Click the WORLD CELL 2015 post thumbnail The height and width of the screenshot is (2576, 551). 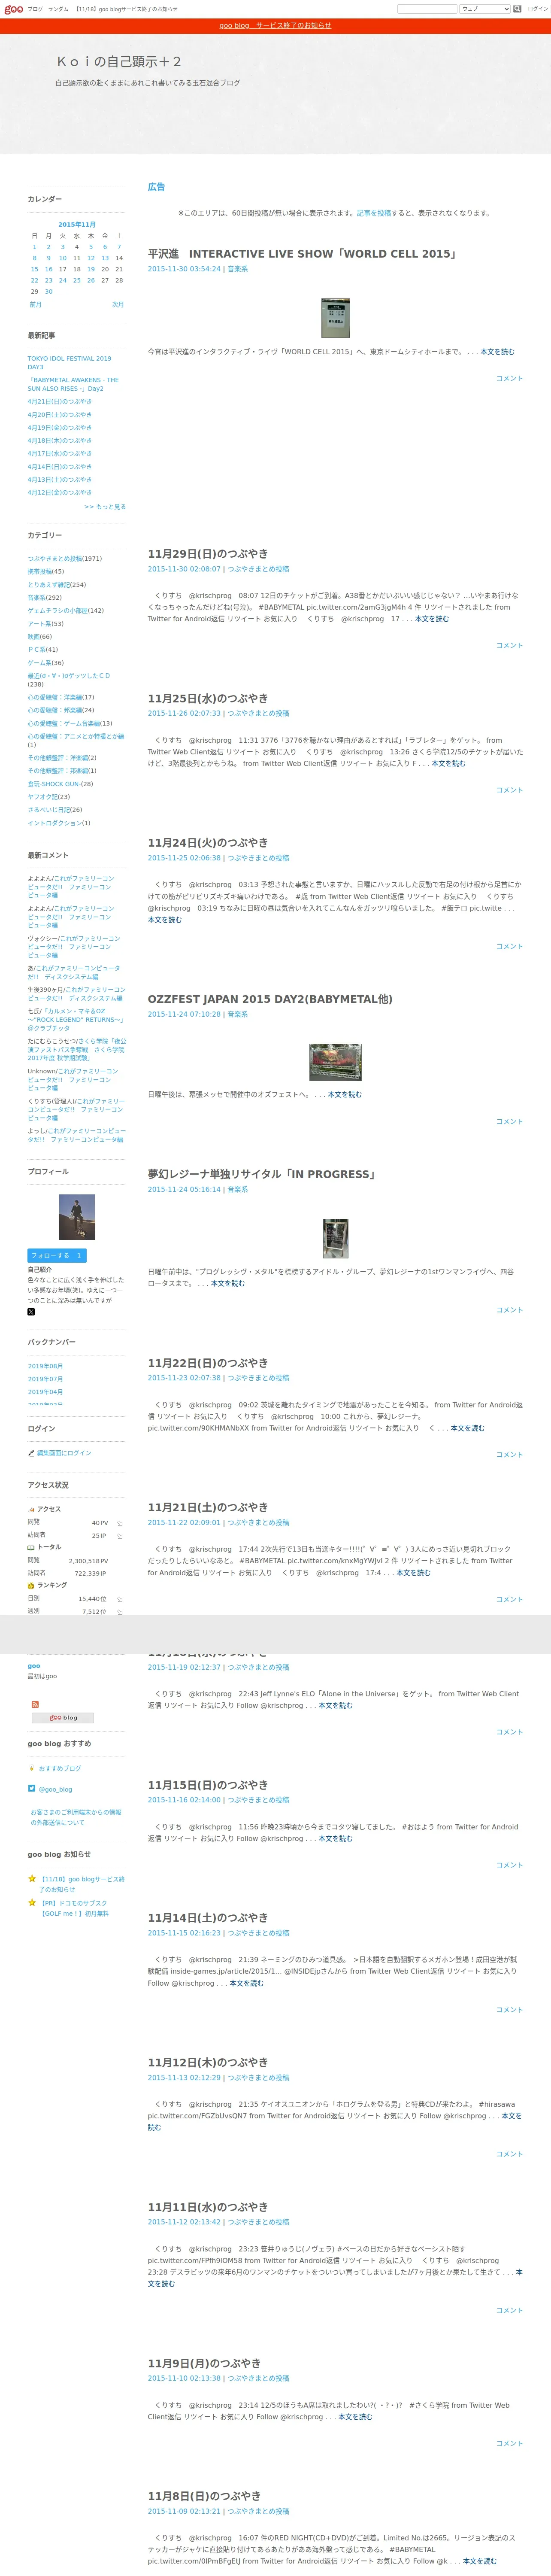click(x=335, y=318)
